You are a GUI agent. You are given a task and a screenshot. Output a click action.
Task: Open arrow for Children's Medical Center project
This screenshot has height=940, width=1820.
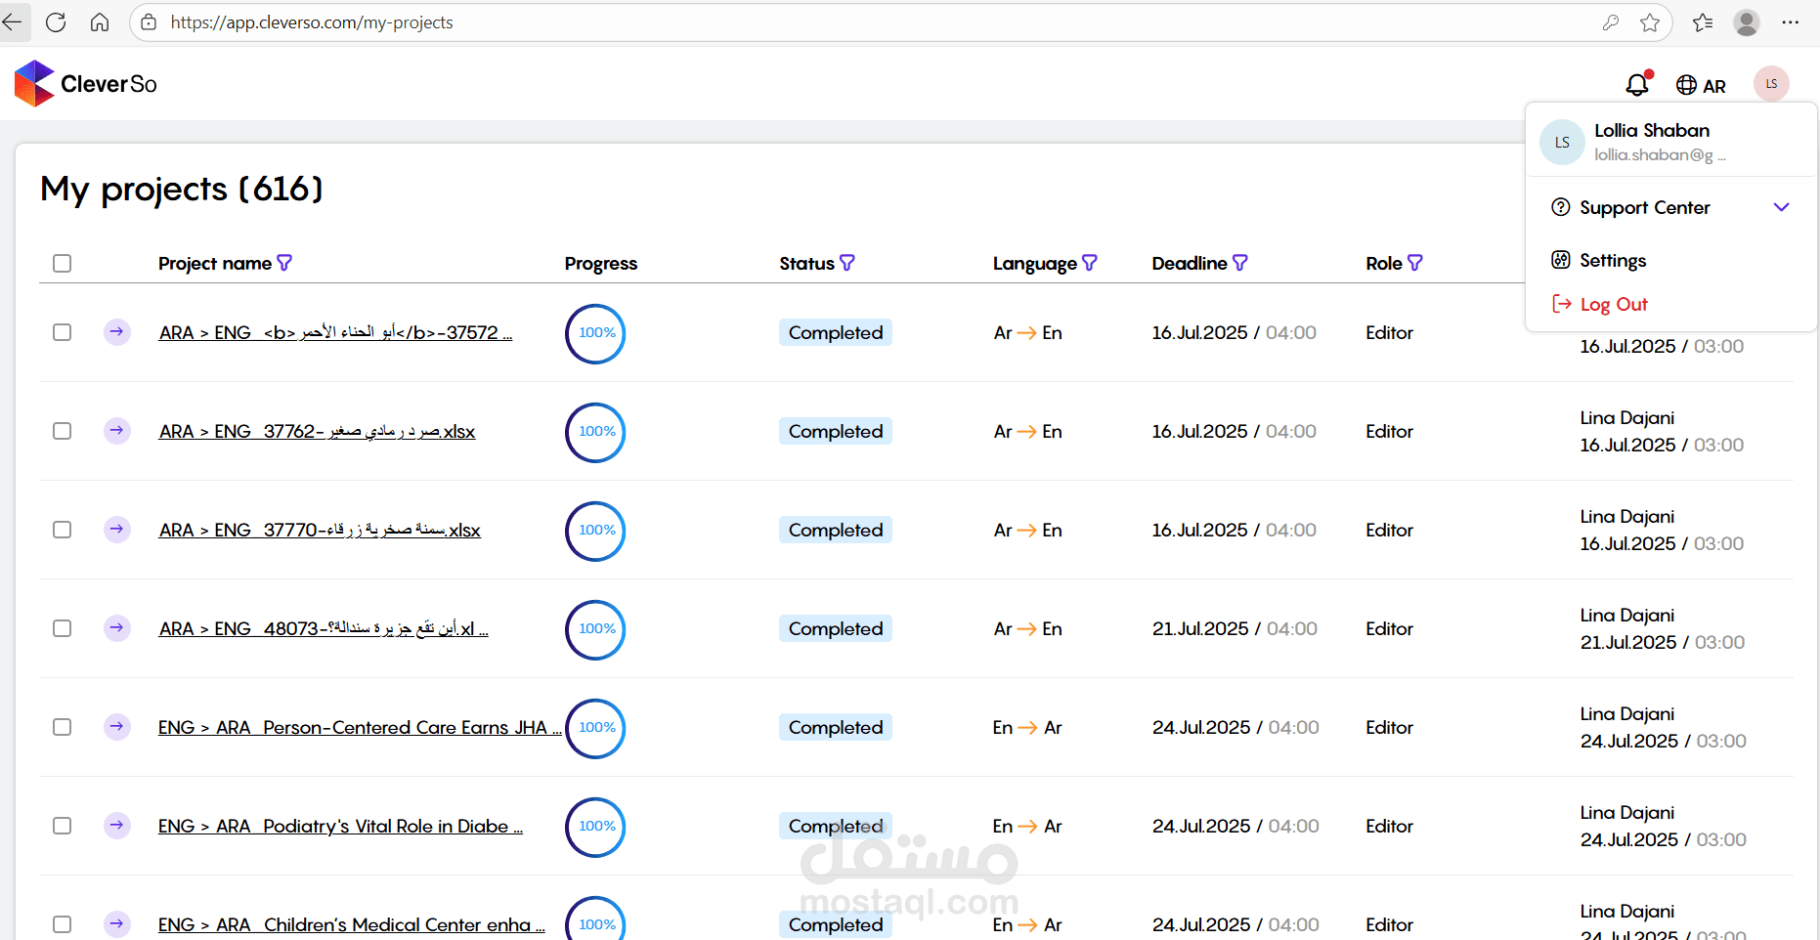point(117,923)
